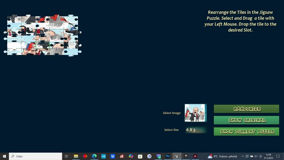284x160 pixels.
Task: Open Epic Games Launcher in taskbar
Action: [x=186, y=156]
